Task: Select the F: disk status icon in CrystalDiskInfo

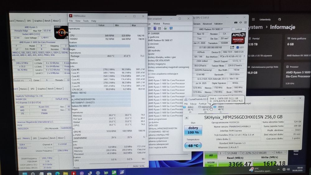Action: [184, 107]
